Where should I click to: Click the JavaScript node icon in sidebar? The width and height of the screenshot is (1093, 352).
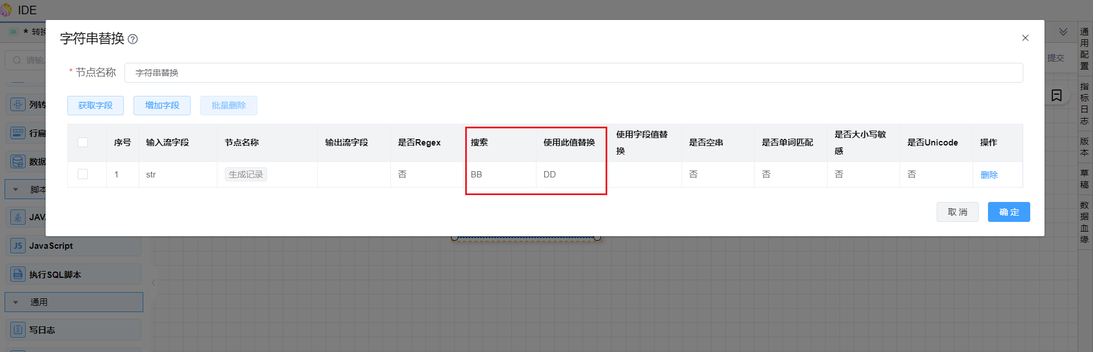coord(18,246)
